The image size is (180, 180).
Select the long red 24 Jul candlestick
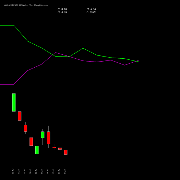coord(49,138)
